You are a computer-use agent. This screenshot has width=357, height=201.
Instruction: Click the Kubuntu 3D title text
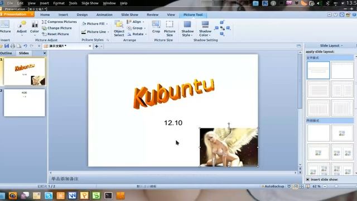click(173, 93)
